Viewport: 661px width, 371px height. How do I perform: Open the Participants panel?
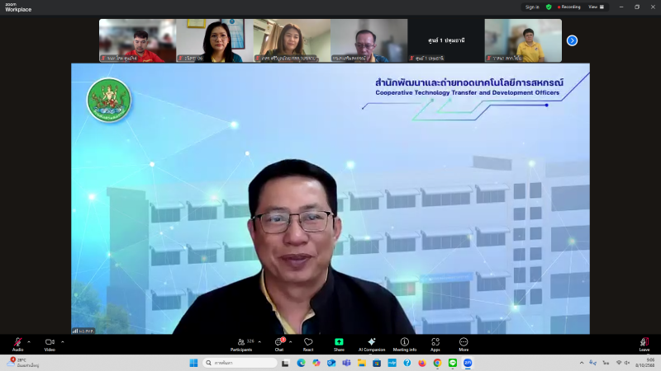240,342
